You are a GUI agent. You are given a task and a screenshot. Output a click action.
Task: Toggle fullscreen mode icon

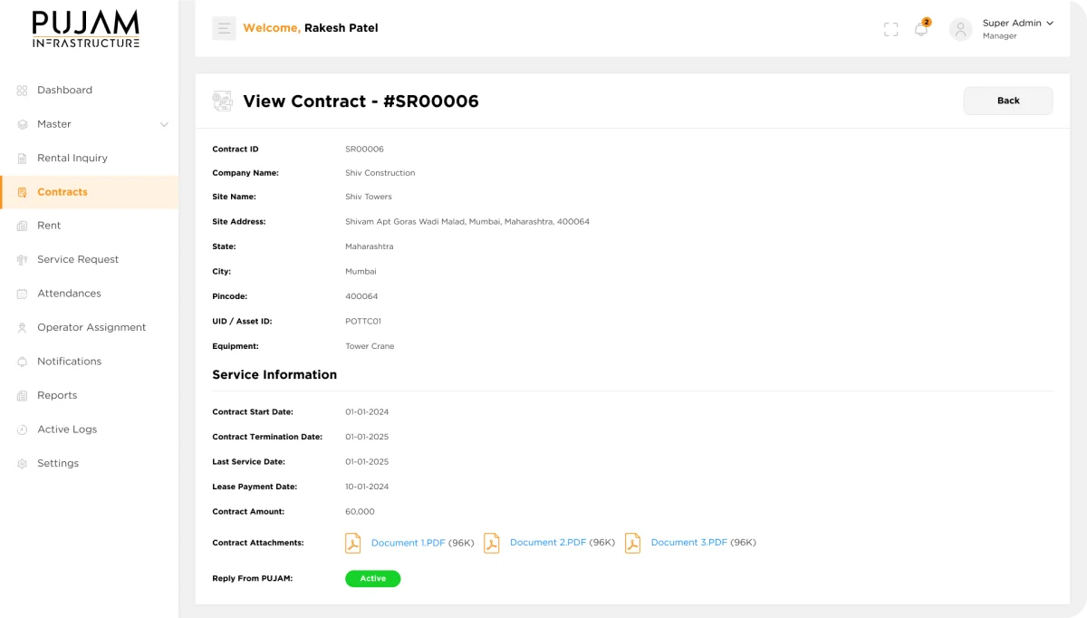(890, 29)
